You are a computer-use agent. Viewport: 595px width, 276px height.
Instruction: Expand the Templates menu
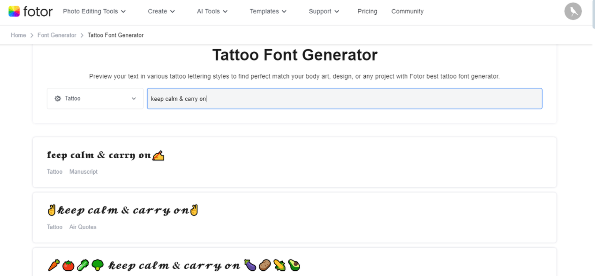tap(268, 11)
